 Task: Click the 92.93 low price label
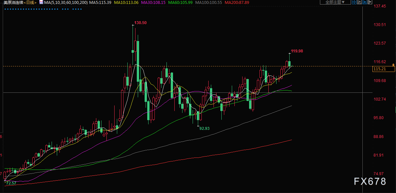204,129
